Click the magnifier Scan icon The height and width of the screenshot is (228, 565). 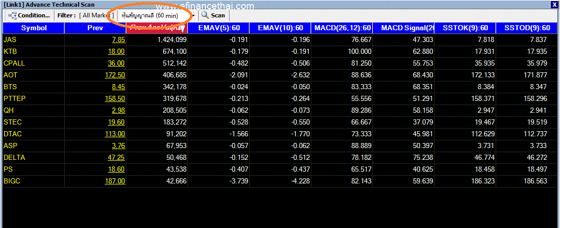click(205, 15)
